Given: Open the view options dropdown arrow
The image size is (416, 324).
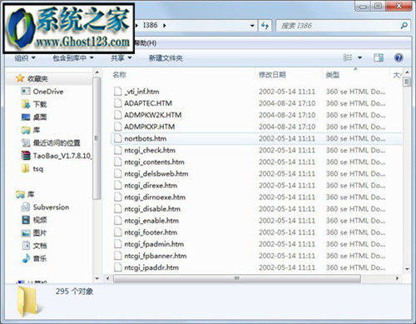Looking at the screenshot, I should (359, 57).
